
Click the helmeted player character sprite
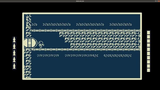(x=41, y=44)
